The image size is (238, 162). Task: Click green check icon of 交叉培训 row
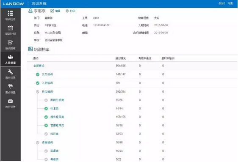(x=38, y=74)
